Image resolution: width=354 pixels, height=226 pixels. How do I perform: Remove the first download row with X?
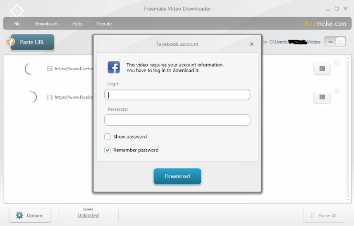pyautogui.click(x=336, y=63)
